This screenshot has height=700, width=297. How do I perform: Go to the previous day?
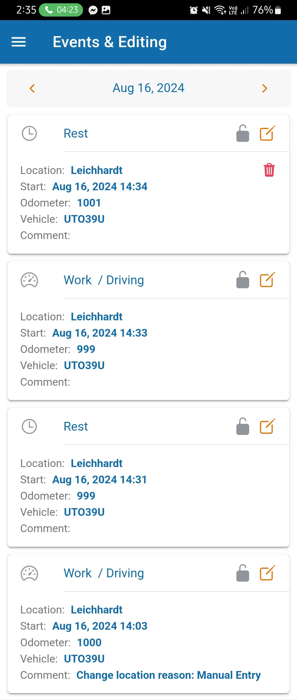(32, 88)
